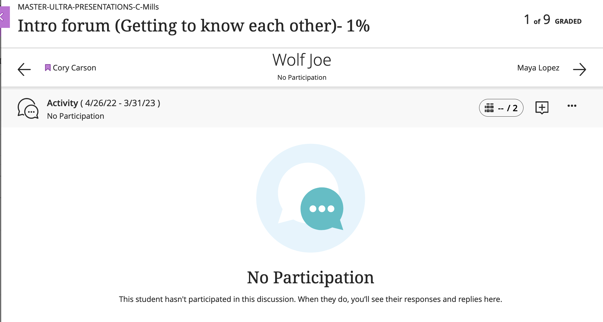The width and height of the screenshot is (603, 322).
Task: Click the purple bookmark flag beside Cory Carson
Action: (x=48, y=68)
